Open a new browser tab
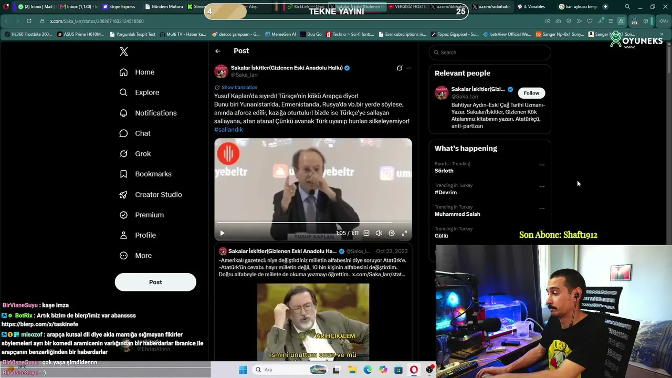The image size is (672, 378). pyautogui.click(x=605, y=7)
